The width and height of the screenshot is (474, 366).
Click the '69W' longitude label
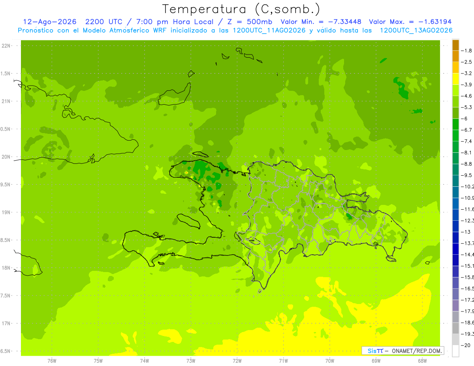(x=376, y=360)
